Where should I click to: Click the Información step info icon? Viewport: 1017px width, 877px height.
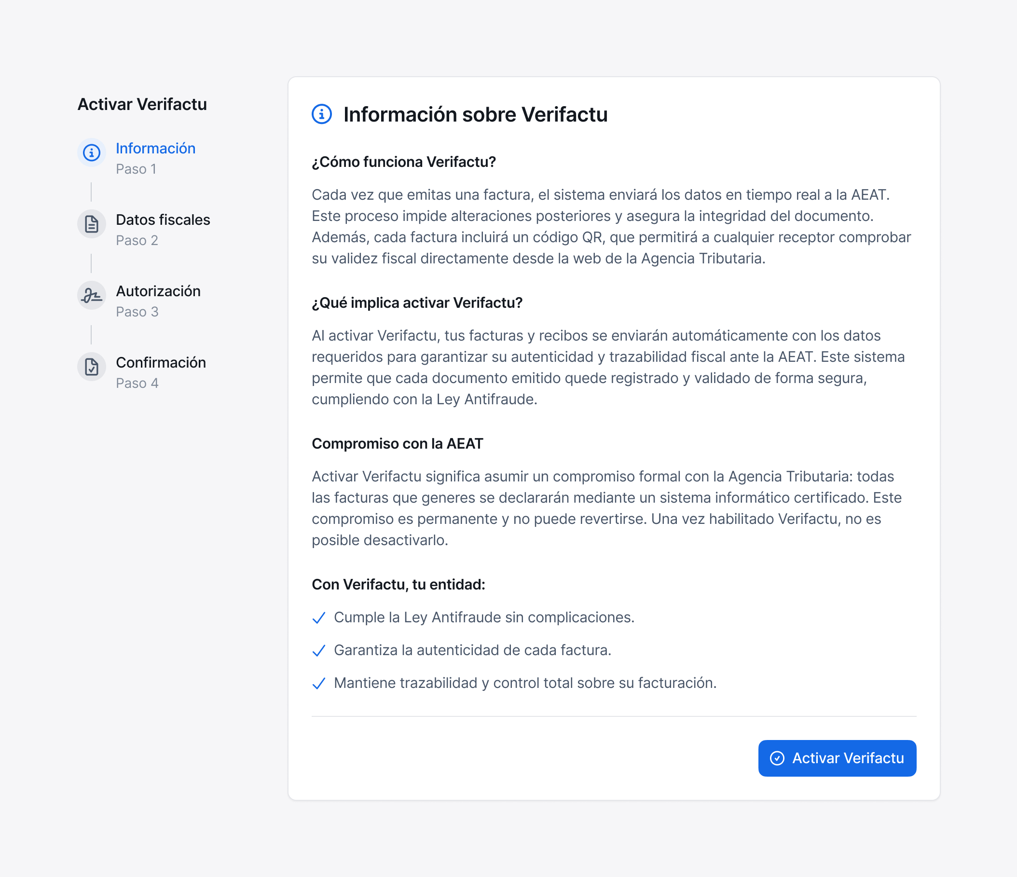tap(91, 152)
